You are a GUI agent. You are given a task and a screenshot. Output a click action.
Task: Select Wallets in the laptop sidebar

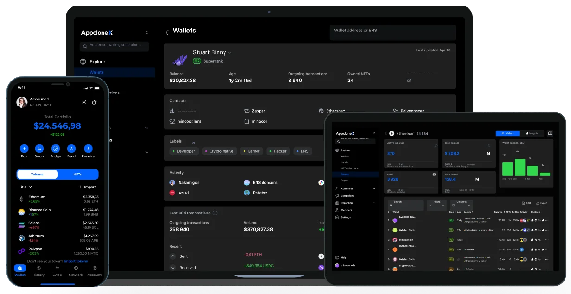(97, 72)
